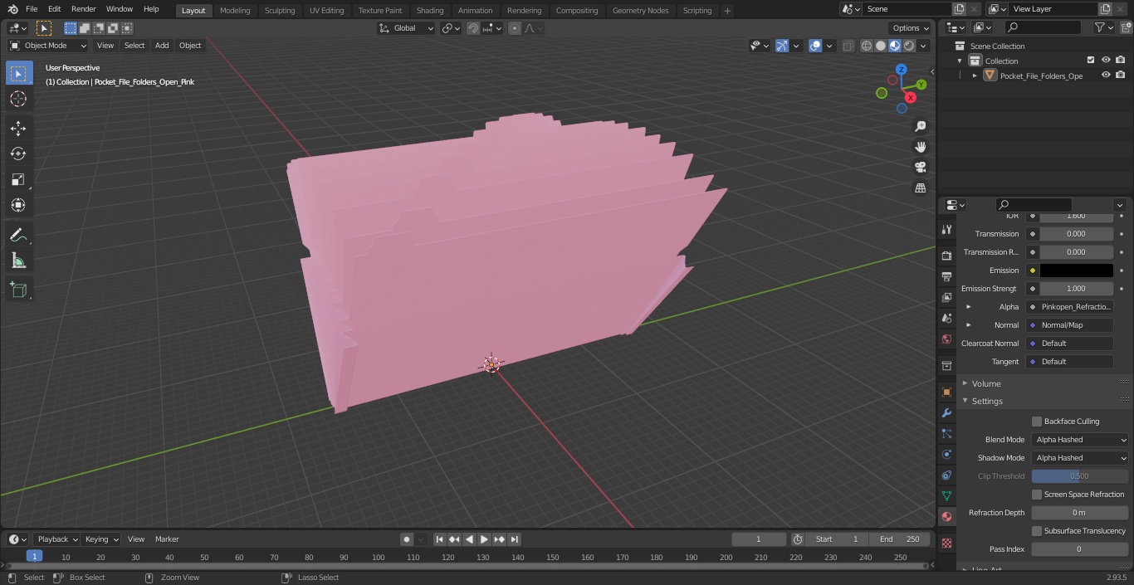The image size is (1134, 585).
Task: Open Object properties tab icon
Action: (x=946, y=392)
